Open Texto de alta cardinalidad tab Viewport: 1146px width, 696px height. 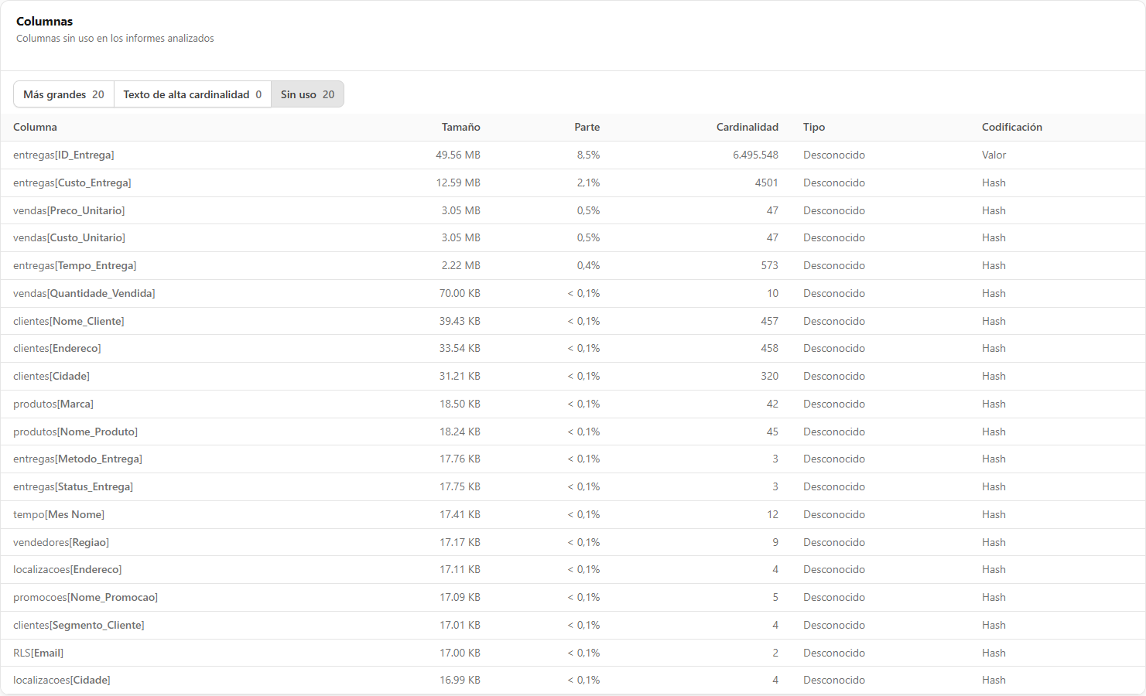pyautogui.click(x=193, y=94)
